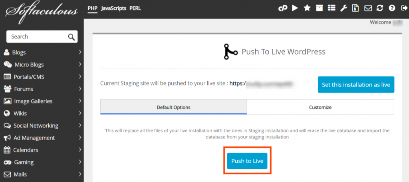409x182 pixels.
Task: Open help question mark icon
Action: coord(392,8)
